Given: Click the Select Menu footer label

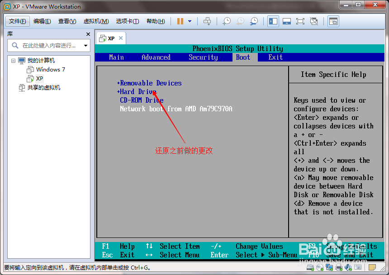Looking at the screenshot, I should click(x=180, y=255).
